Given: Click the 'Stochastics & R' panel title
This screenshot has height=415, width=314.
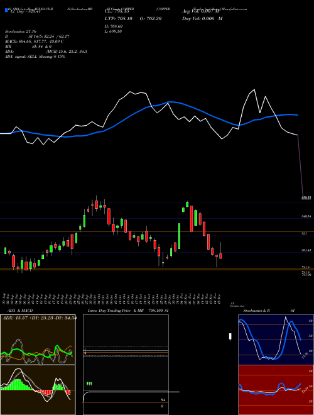Looking at the screenshot, I should click(x=256, y=311).
